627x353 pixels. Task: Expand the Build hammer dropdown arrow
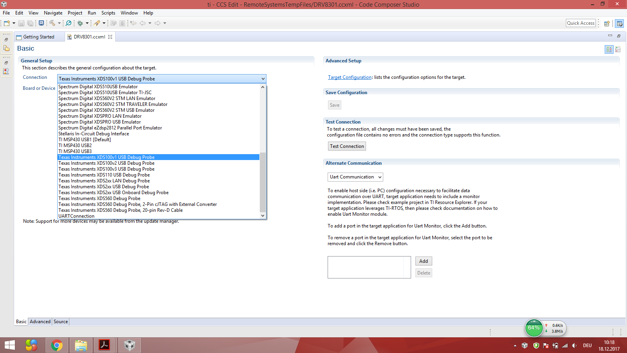point(59,23)
